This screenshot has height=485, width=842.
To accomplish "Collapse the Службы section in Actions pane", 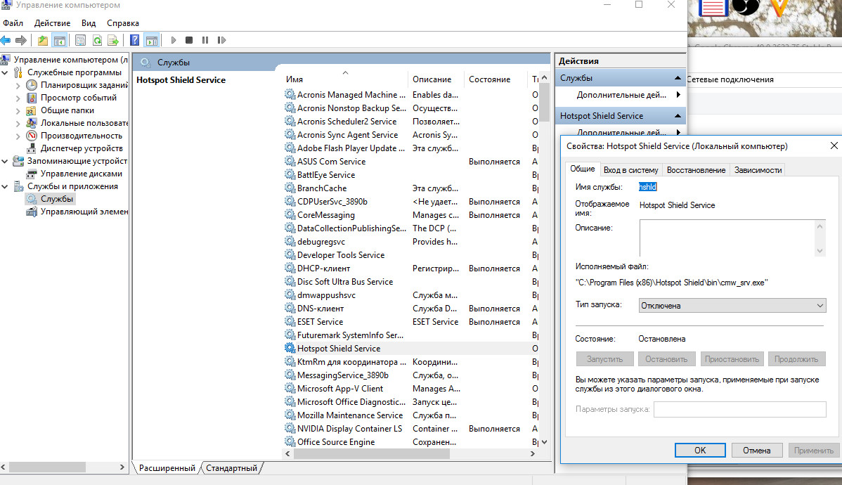I will pyautogui.click(x=678, y=78).
